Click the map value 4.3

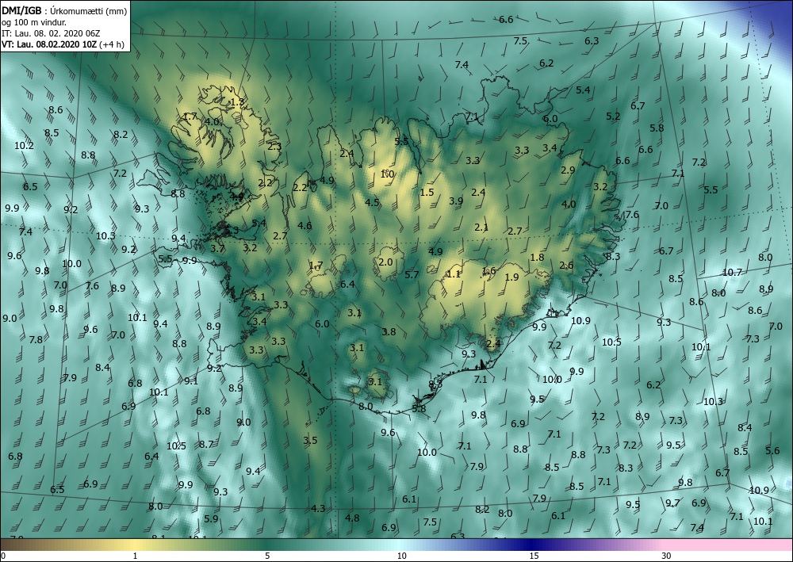(x=318, y=508)
